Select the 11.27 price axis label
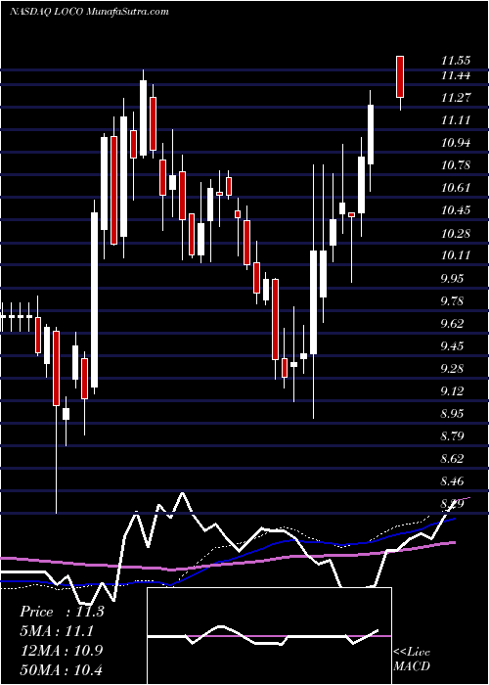This screenshot has height=685, width=489. [x=455, y=98]
